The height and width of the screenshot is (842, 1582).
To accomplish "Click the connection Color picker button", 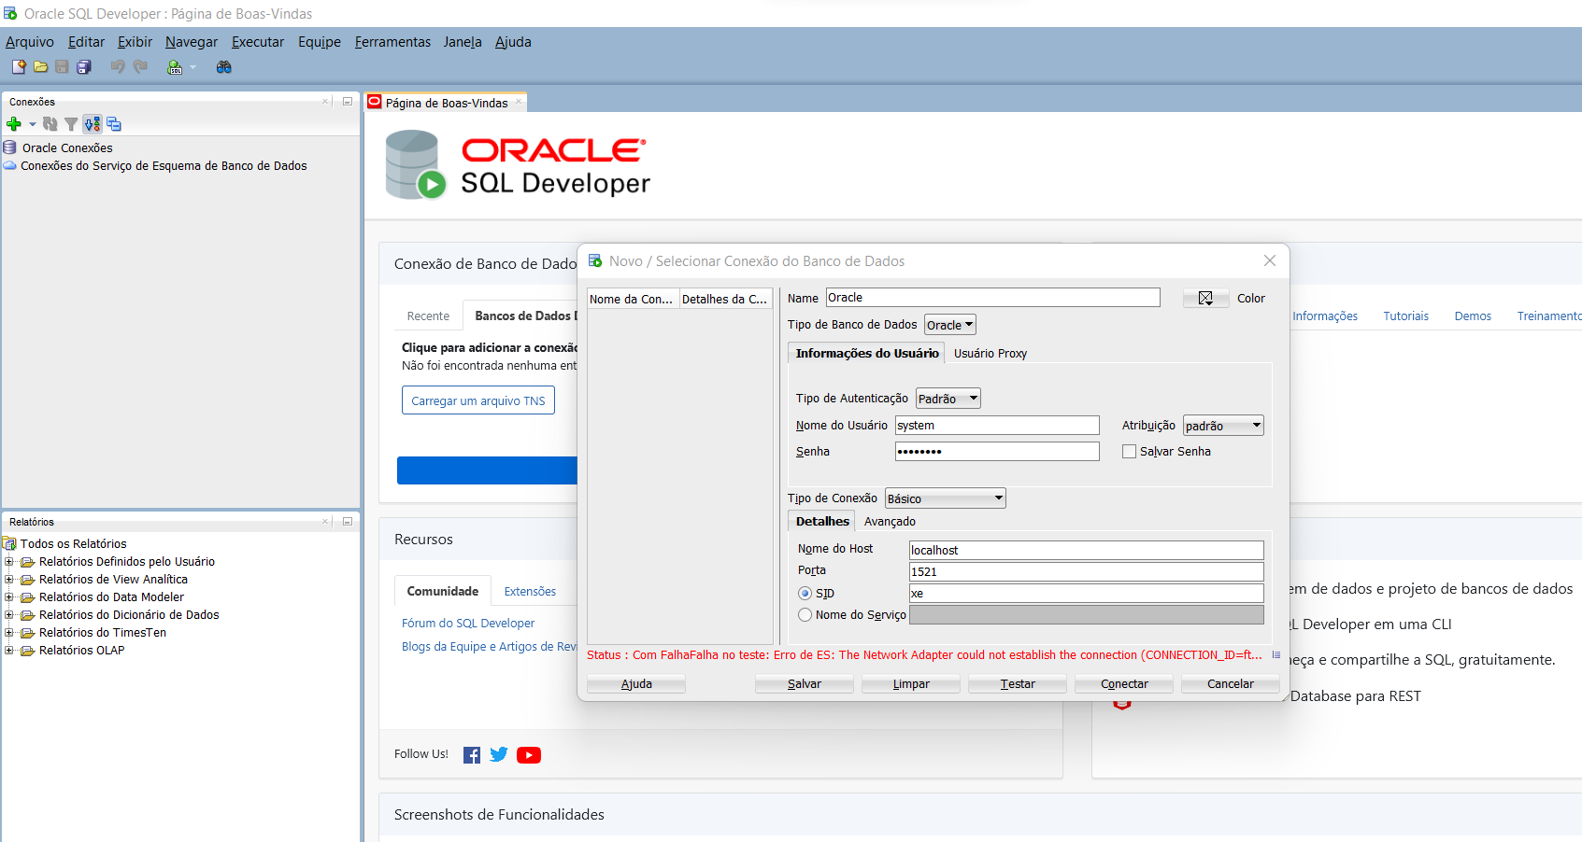I will coord(1205,298).
